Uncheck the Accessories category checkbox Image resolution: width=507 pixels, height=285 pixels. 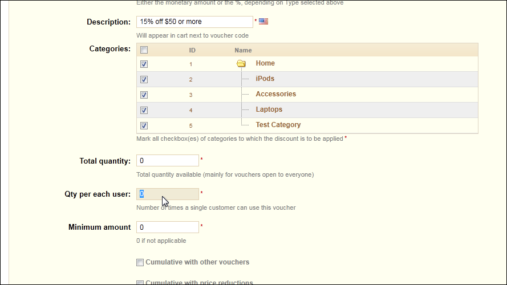pyautogui.click(x=144, y=95)
